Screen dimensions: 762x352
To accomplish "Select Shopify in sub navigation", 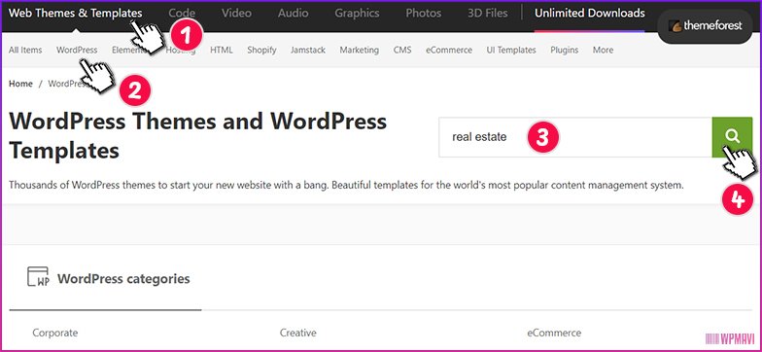I will 261,50.
